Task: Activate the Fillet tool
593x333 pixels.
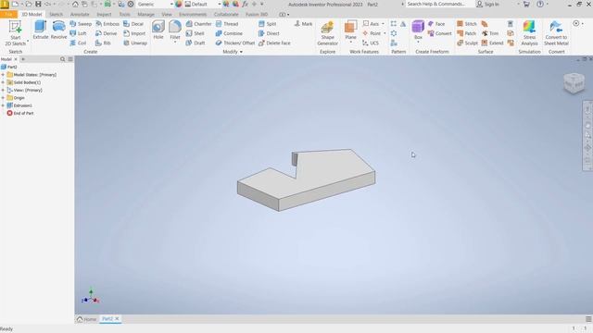Action: [175, 31]
